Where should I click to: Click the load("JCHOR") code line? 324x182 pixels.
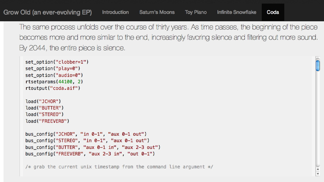43,102
